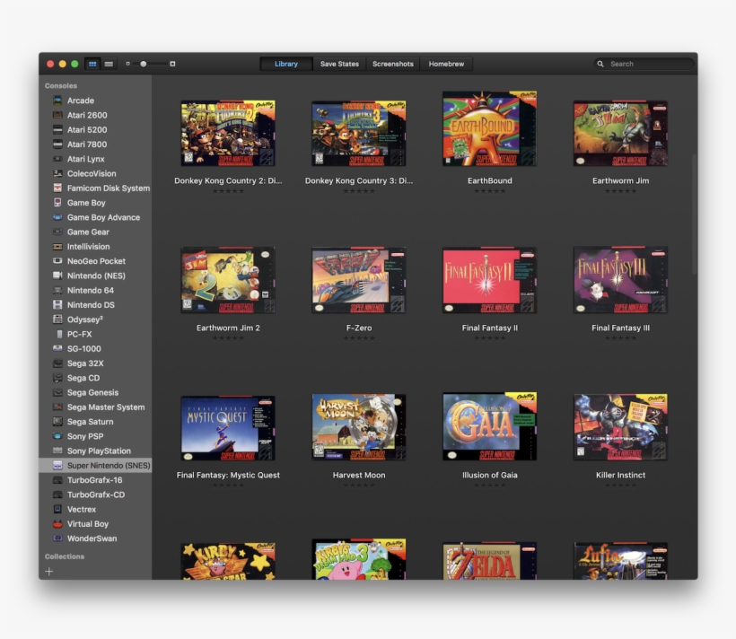Click the Search field
The width and height of the screenshot is (736, 639).
pos(646,64)
